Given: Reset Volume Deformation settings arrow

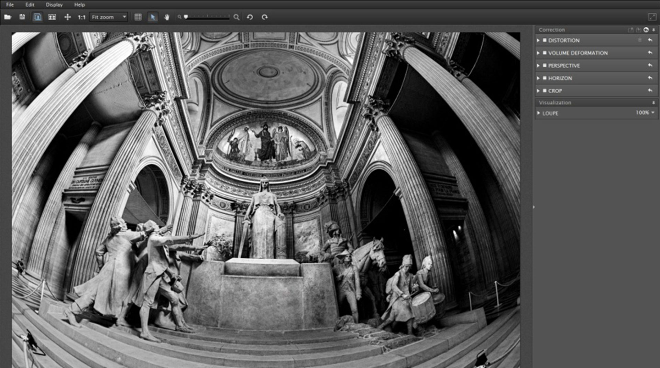Looking at the screenshot, I should 650,53.
